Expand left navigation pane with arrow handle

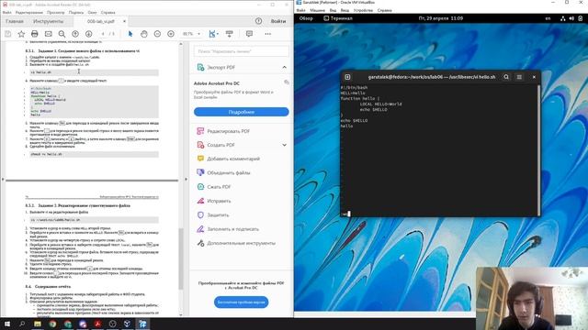click(x=3, y=180)
